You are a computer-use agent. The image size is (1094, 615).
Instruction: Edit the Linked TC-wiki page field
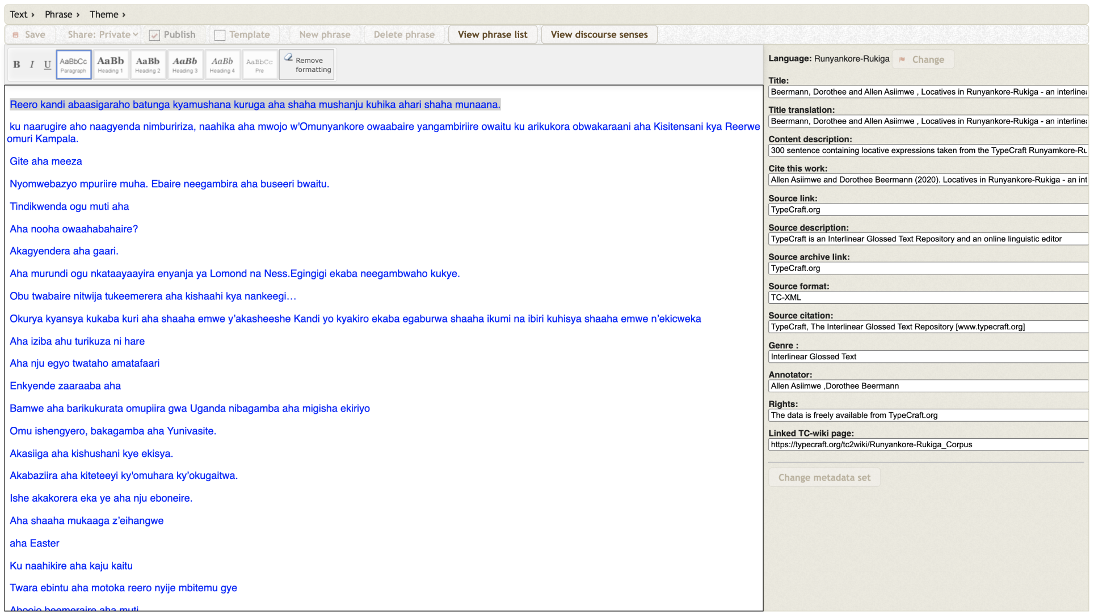pos(928,445)
